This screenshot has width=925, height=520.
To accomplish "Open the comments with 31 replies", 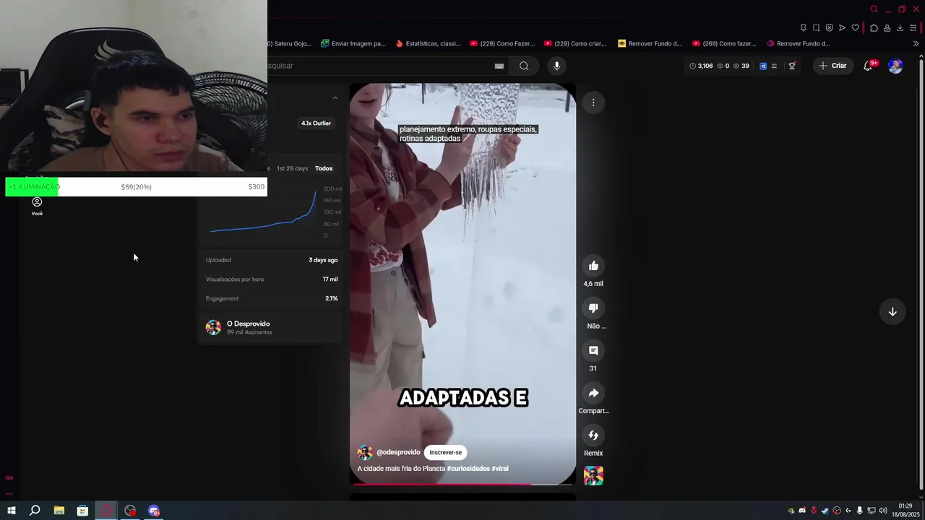I will pos(593,350).
